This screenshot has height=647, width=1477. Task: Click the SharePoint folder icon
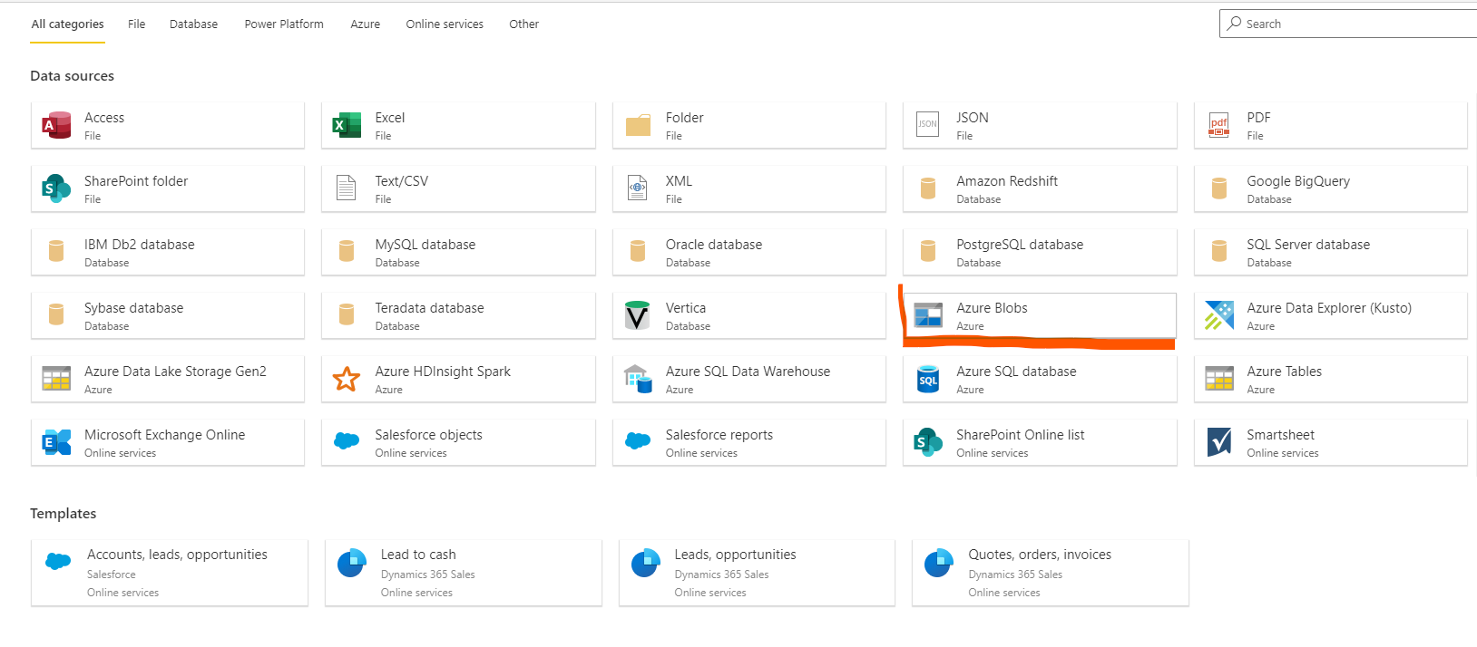pyautogui.click(x=56, y=188)
